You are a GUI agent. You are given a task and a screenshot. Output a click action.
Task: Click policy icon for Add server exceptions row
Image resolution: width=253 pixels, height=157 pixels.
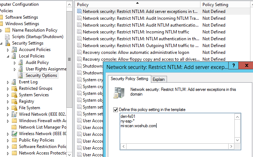(x=79, y=11)
